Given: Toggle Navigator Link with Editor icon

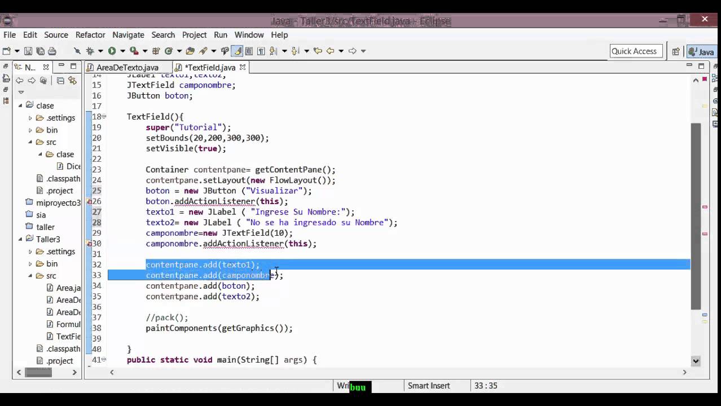Looking at the screenshot, I should coord(72,81).
